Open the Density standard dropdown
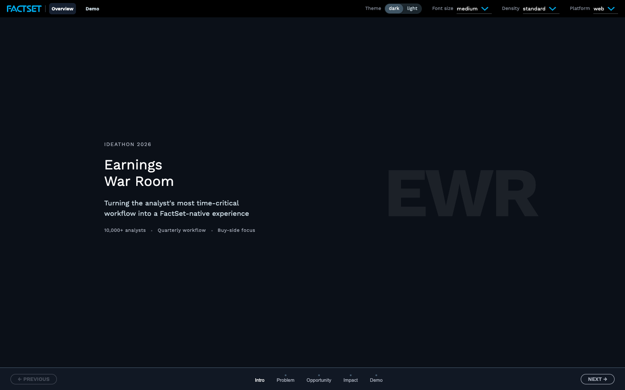Image resolution: width=625 pixels, height=390 pixels. [541, 9]
